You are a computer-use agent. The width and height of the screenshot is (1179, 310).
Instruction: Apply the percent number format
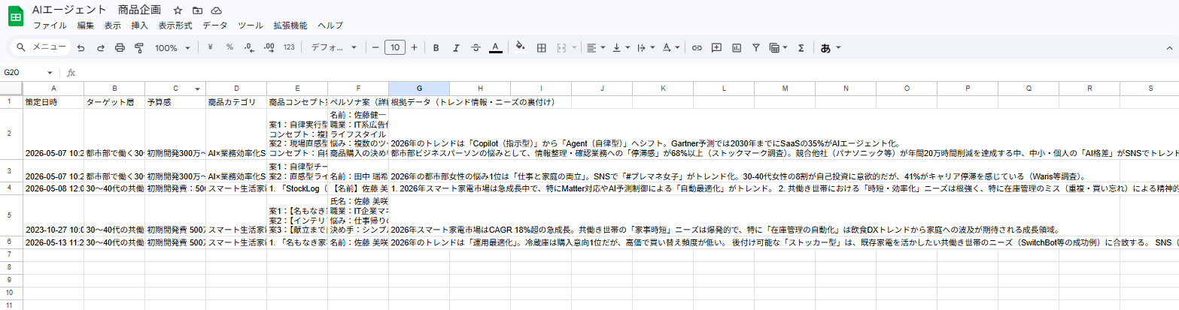click(x=229, y=47)
